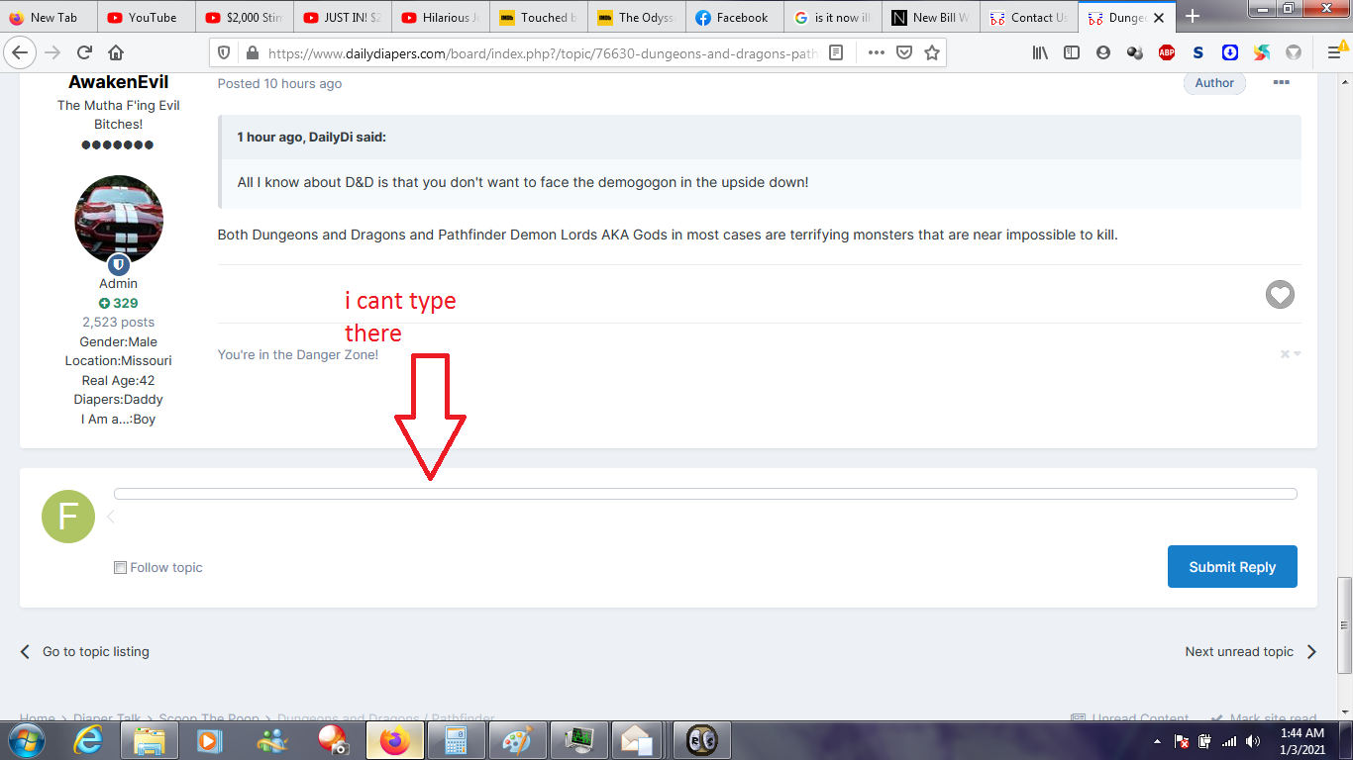The image size is (1353, 760).
Task: Close the Dungeons and Dragons tab
Action: (x=1159, y=18)
